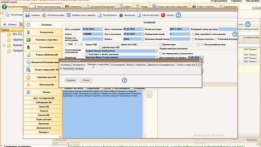Screen dimensions: 261x147
Task: Click Настройка интерфейса info icon
Action: [4, 7]
